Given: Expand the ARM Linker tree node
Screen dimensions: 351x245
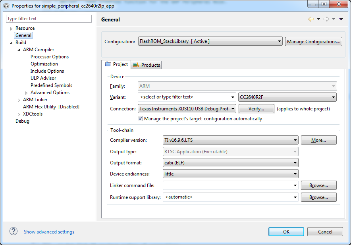Looking at the screenshot, I should (x=19, y=100).
